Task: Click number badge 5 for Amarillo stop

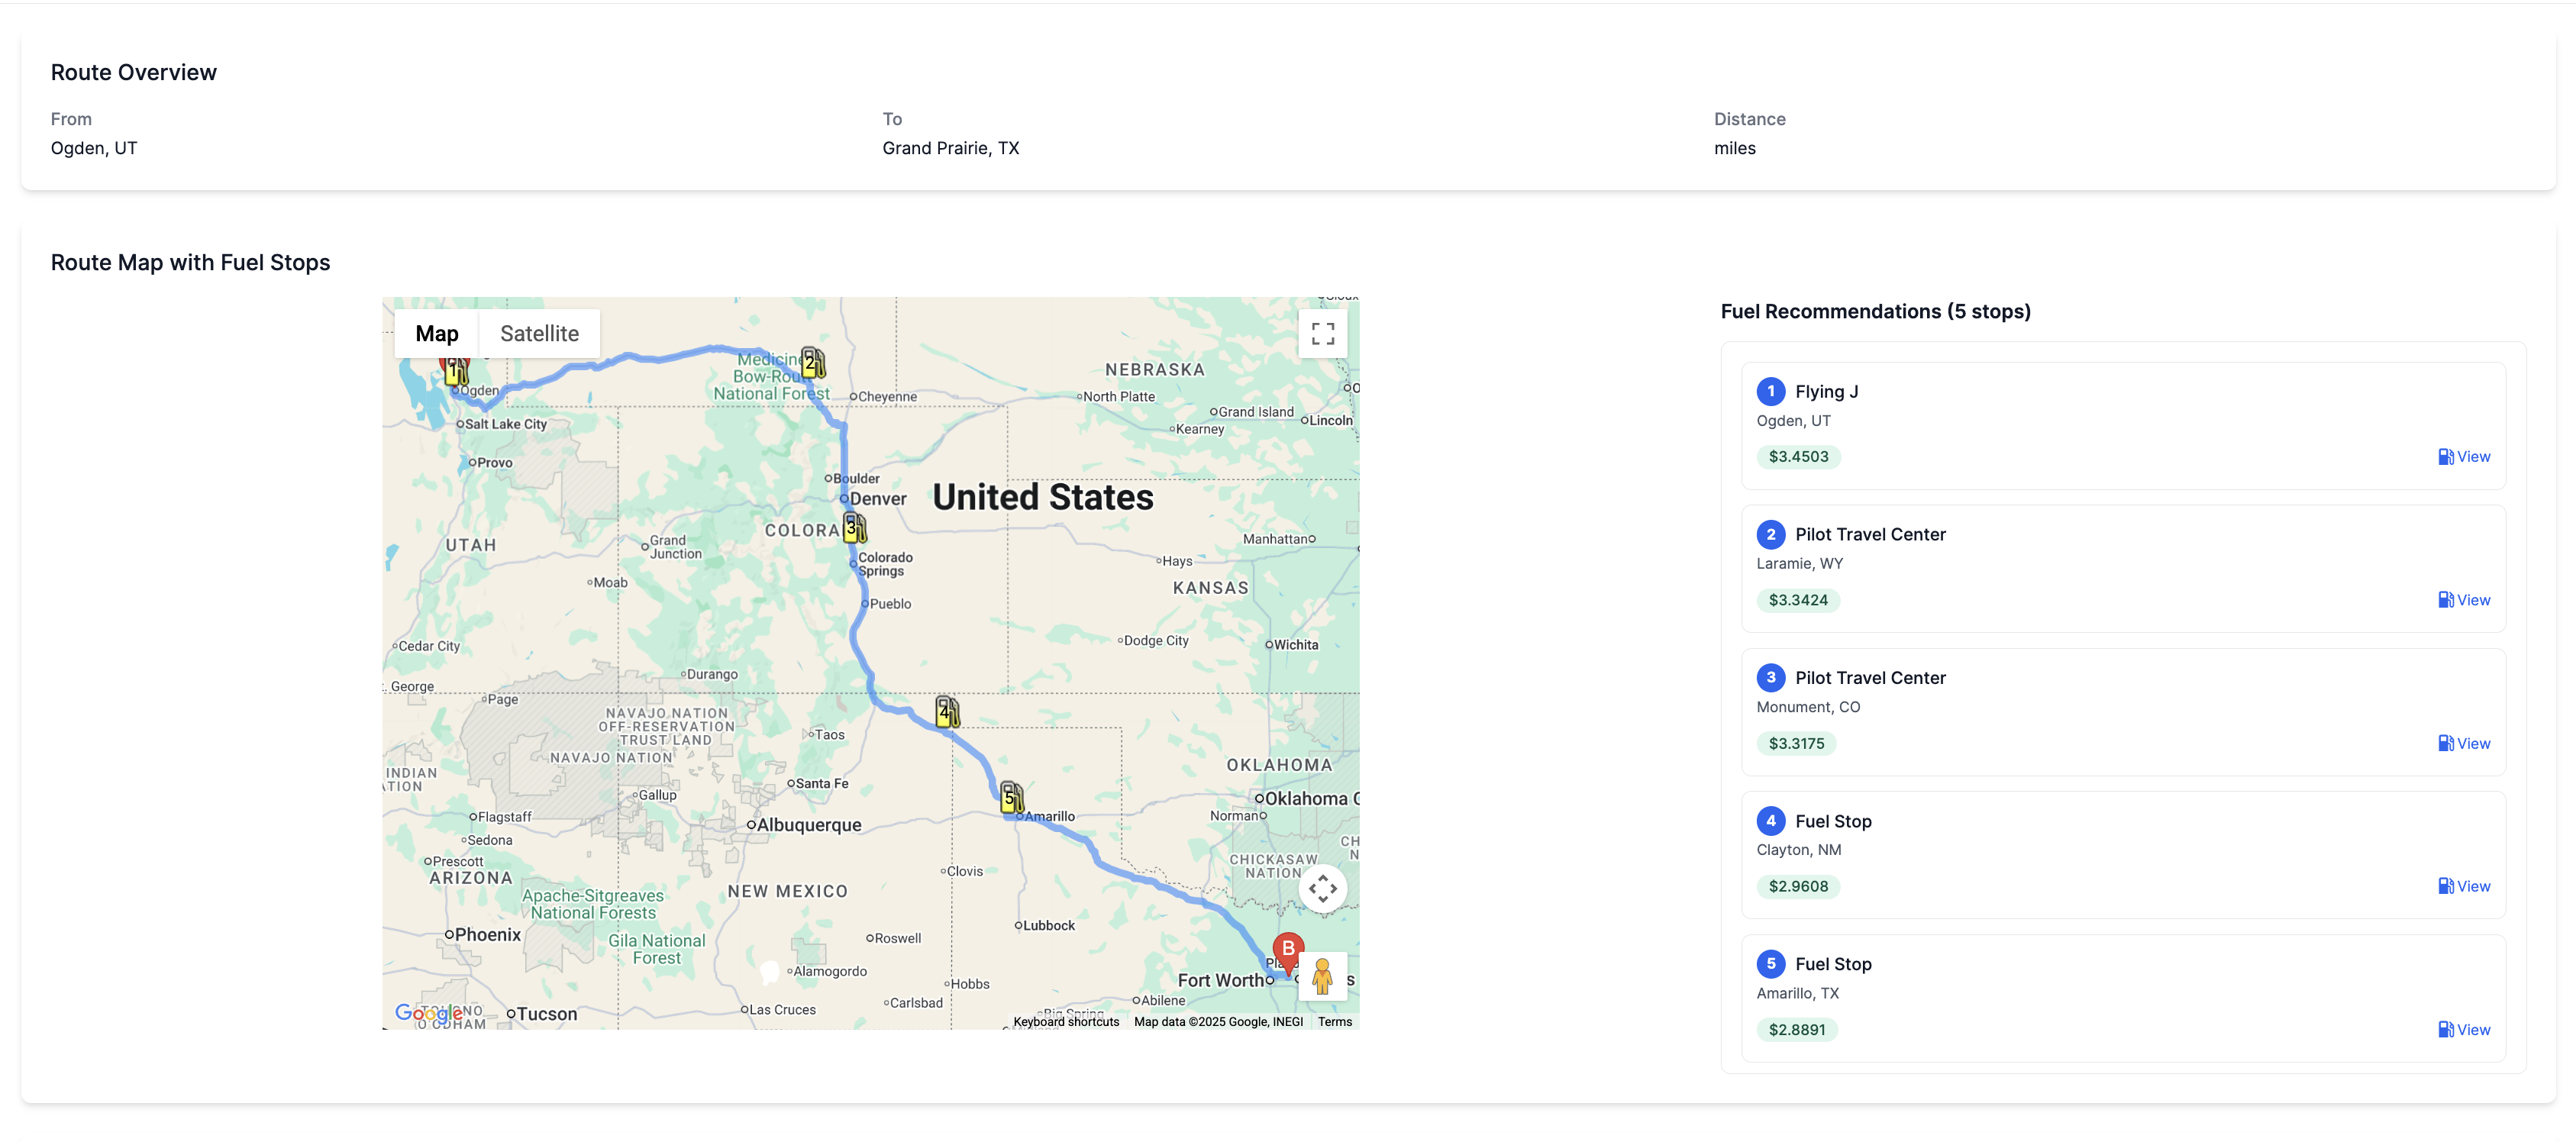Action: (1770, 964)
